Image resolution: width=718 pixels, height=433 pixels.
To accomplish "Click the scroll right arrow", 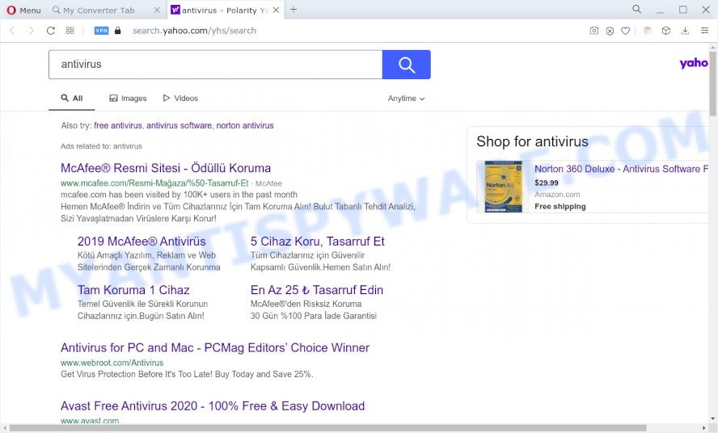I will tap(705, 428).
